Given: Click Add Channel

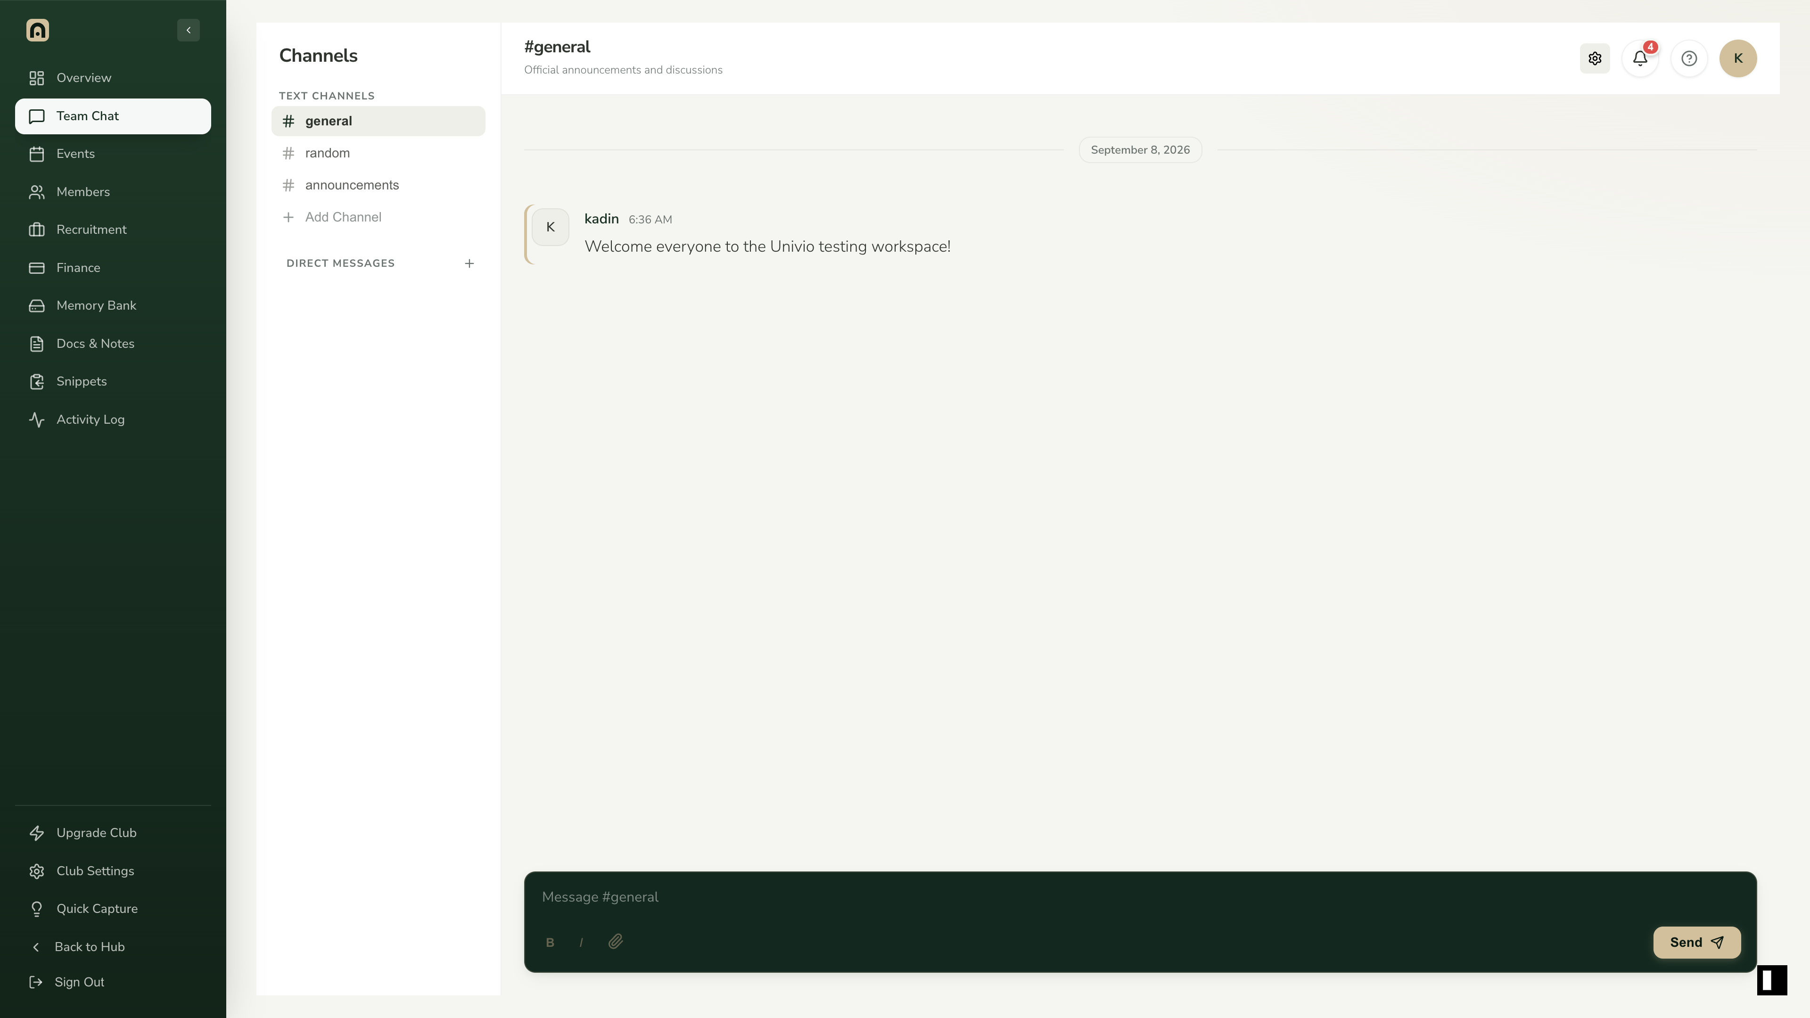Looking at the screenshot, I should [x=378, y=217].
